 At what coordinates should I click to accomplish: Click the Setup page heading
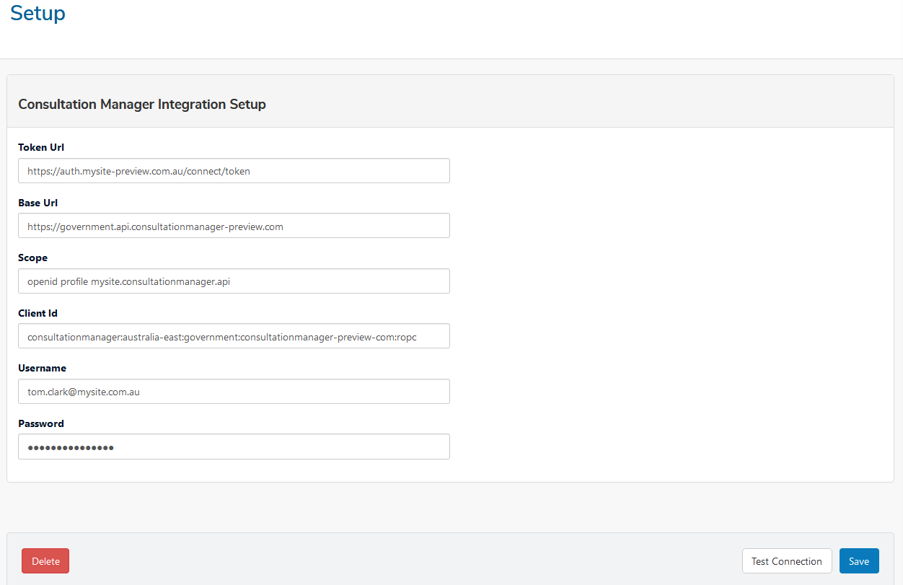click(38, 13)
